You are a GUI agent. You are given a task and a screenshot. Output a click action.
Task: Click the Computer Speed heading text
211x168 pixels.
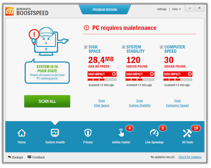[175, 49]
